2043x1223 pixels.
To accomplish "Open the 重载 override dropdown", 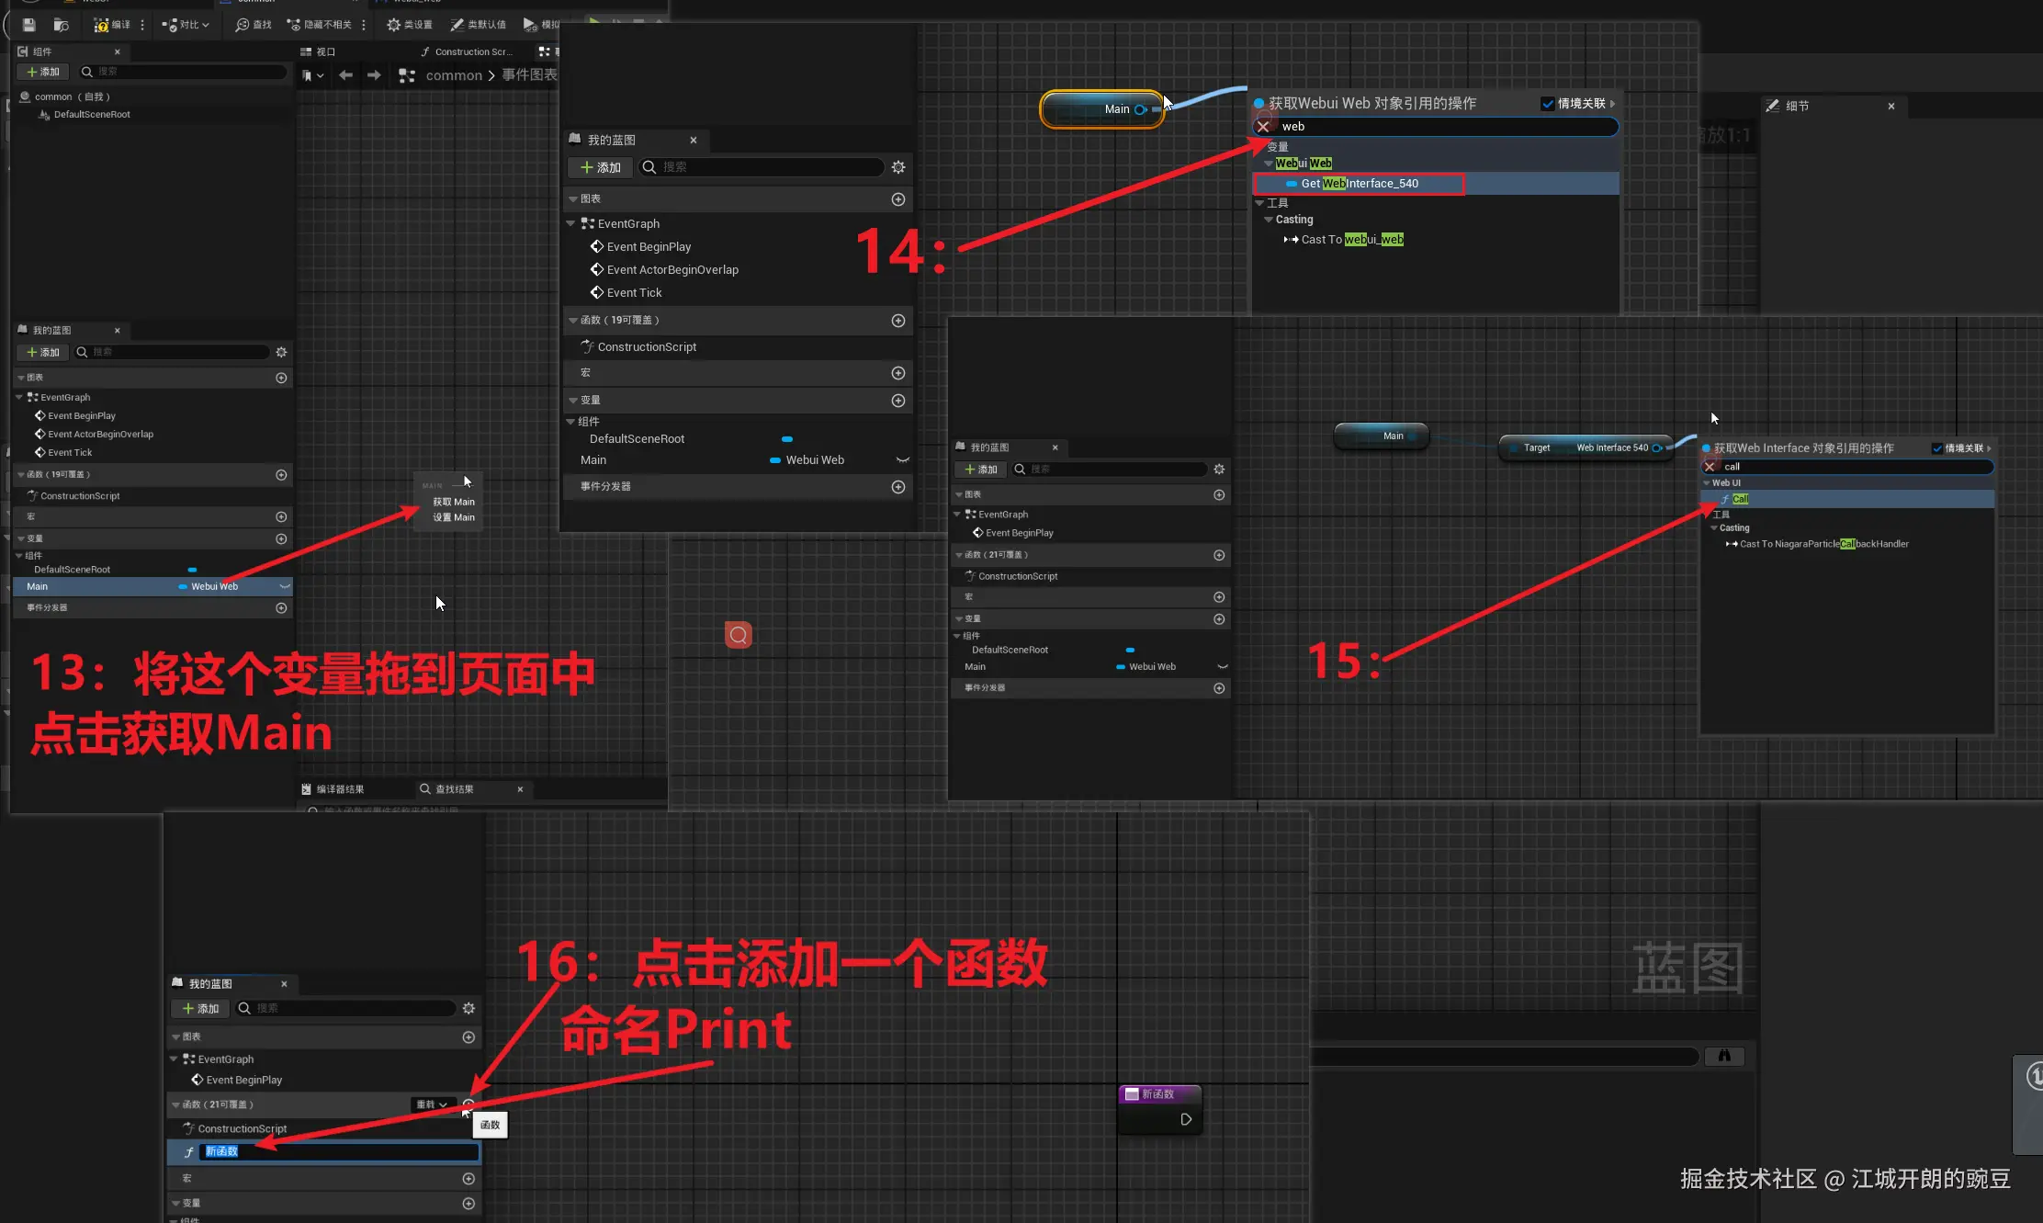I will 432,1104.
